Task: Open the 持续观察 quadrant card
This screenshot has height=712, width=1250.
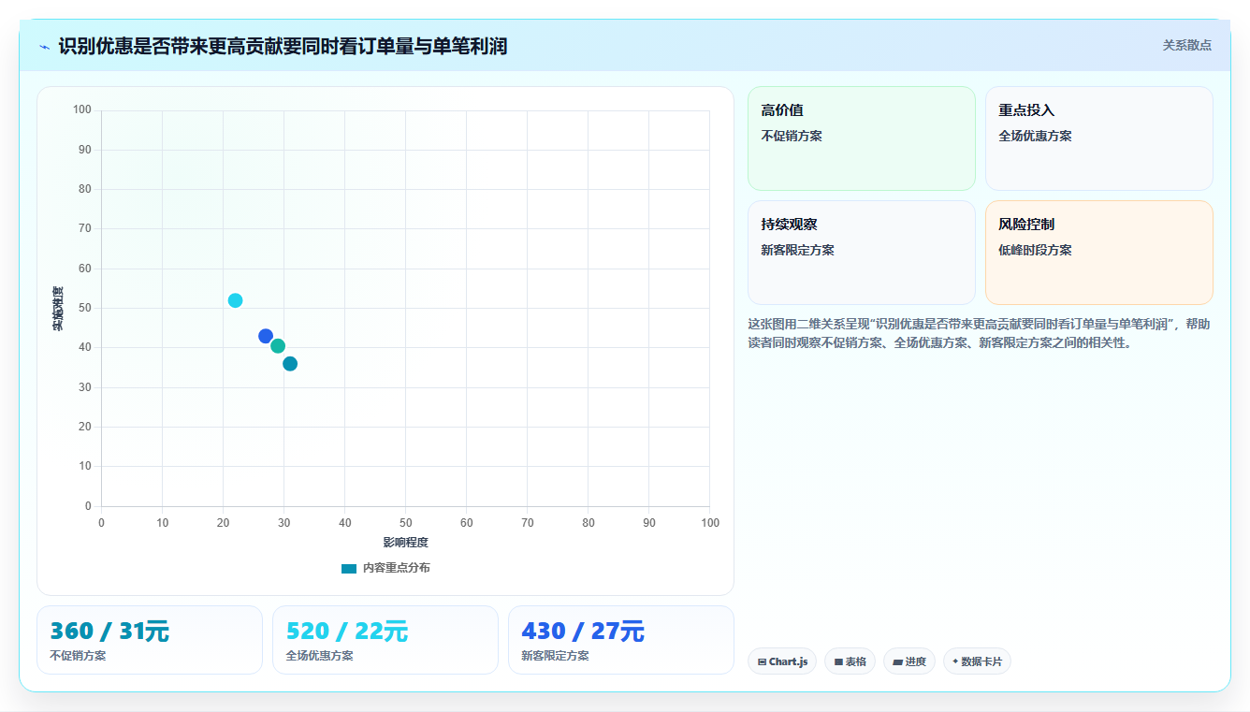Action: coord(862,253)
